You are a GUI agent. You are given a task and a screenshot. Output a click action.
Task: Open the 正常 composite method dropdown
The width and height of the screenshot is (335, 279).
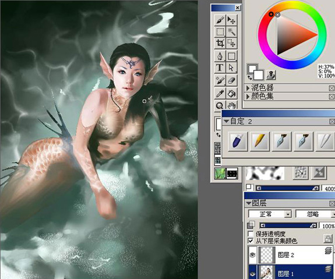tap(270, 214)
